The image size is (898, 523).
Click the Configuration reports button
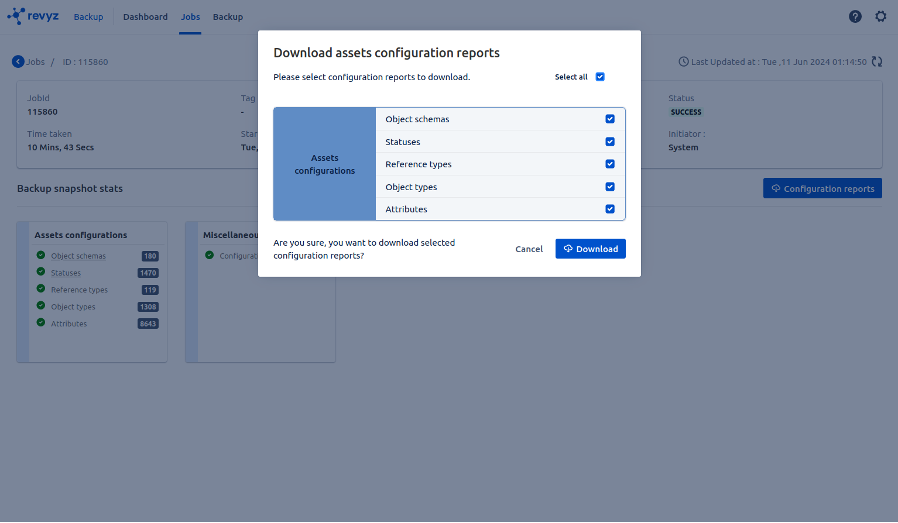[x=822, y=188]
